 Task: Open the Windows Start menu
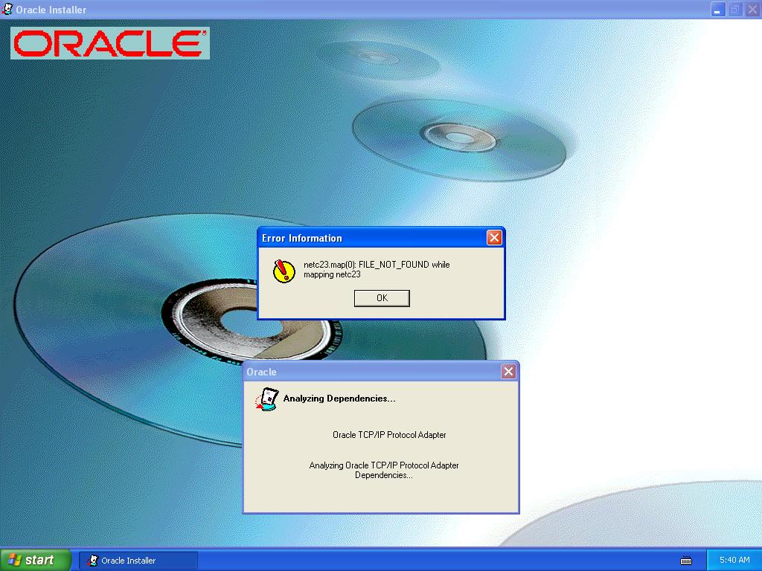click(x=36, y=560)
